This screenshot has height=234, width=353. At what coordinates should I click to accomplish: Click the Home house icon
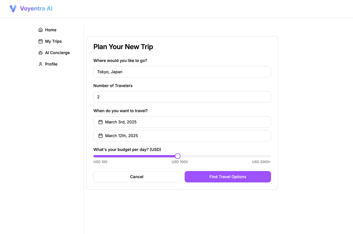(41, 30)
